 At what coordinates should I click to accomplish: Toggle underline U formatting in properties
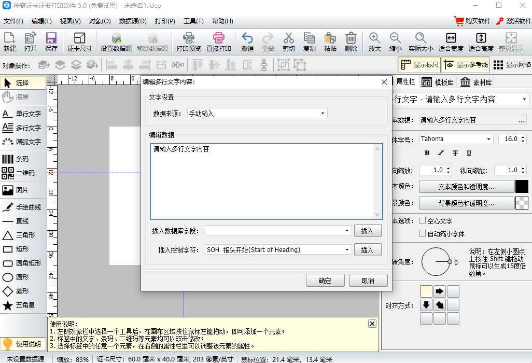coord(469,153)
